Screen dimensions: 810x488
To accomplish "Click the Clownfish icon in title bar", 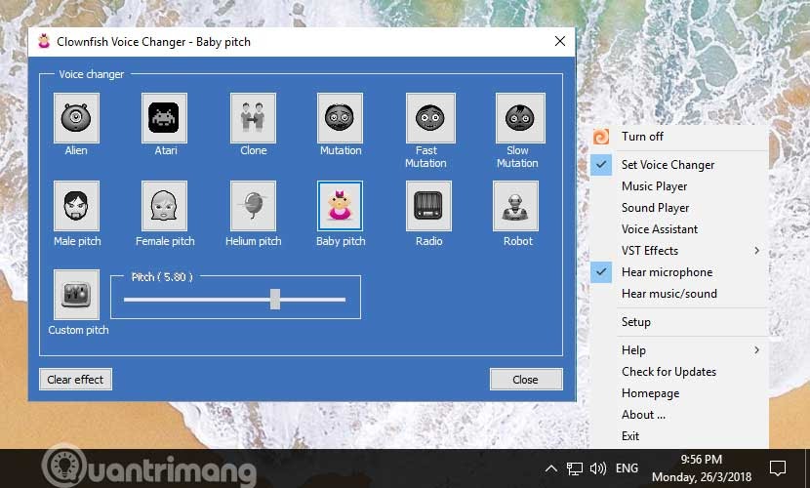I will coord(45,41).
